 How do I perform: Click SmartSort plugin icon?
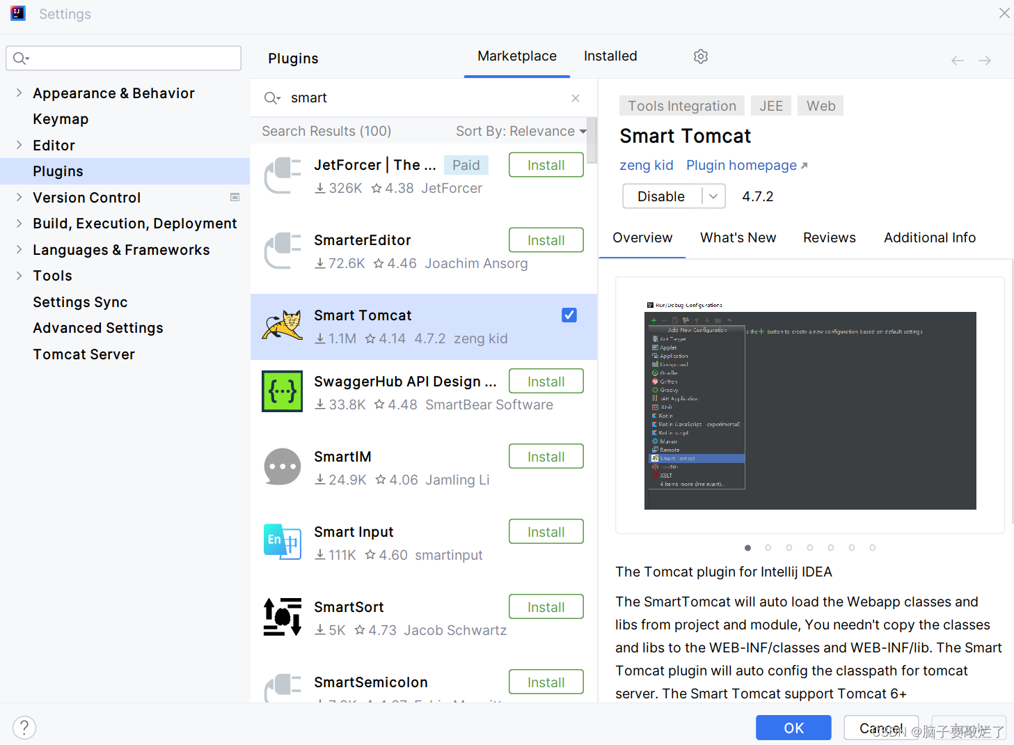tap(283, 617)
